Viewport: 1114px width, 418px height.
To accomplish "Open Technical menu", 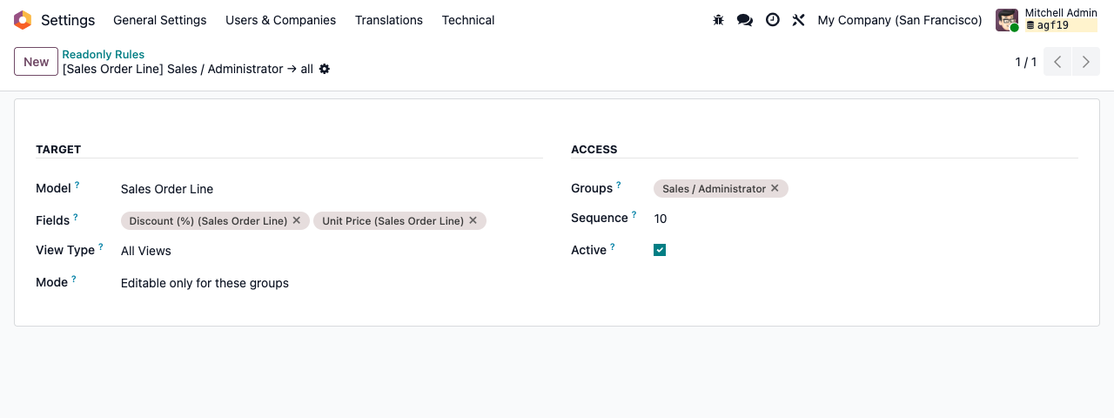I will (x=468, y=20).
